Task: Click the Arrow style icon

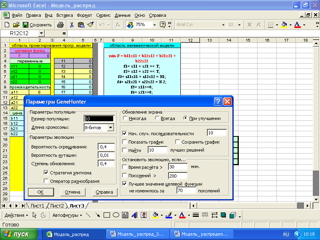Action: (214, 215)
